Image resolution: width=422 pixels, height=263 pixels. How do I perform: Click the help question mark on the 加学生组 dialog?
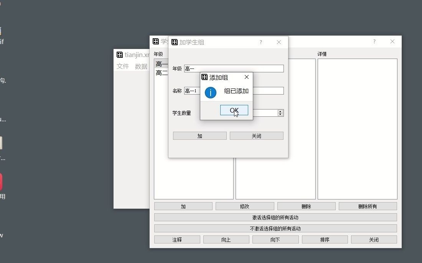pyautogui.click(x=260, y=42)
